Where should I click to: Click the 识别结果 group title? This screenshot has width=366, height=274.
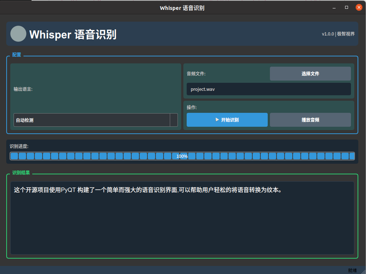pos(21,173)
